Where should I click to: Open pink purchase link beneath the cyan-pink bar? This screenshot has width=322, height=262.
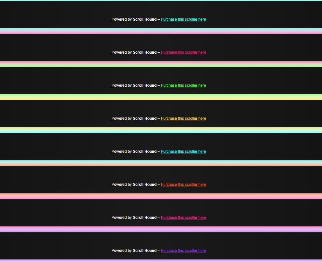[x=183, y=52]
